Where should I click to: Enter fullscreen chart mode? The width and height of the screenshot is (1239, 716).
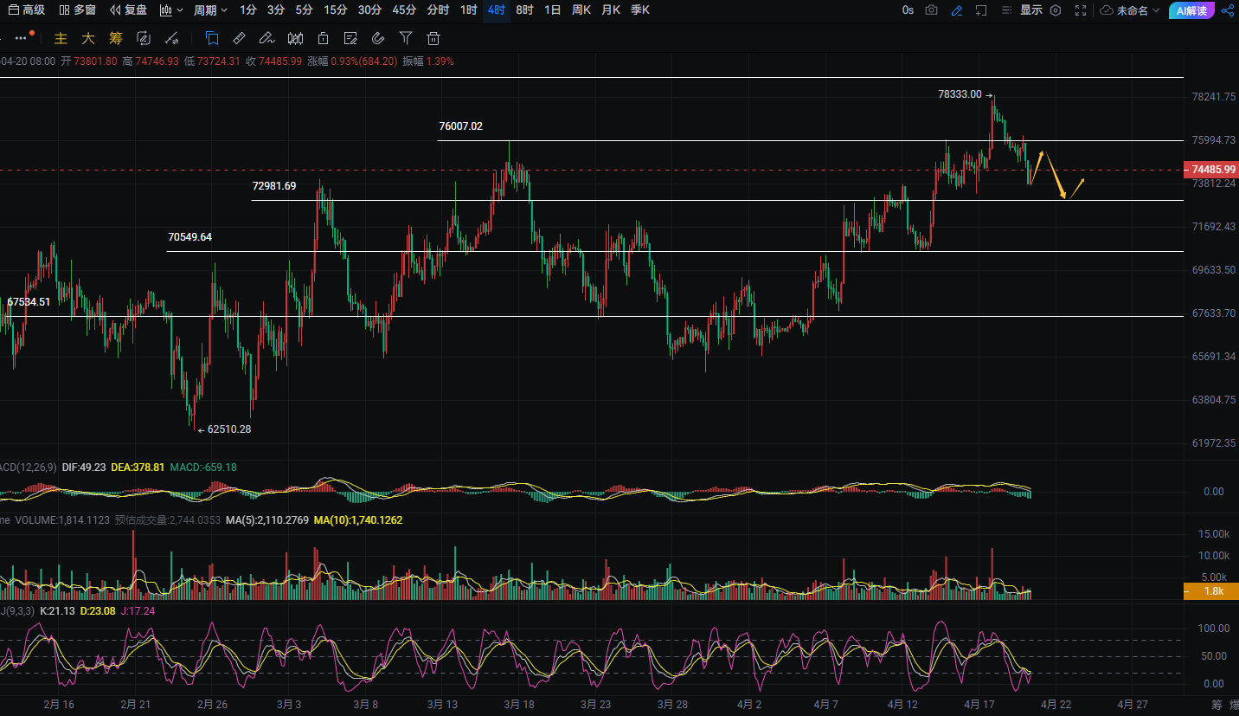click(1081, 10)
